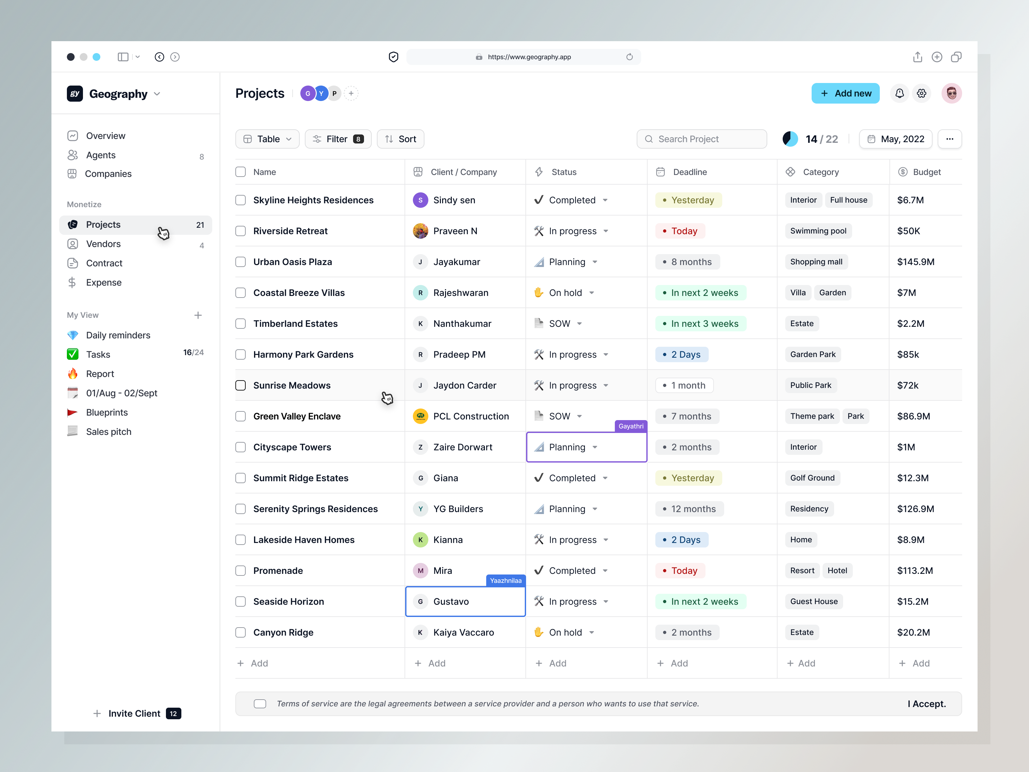Open the settings gear icon
The height and width of the screenshot is (772, 1029).
pyautogui.click(x=922, y=93)
